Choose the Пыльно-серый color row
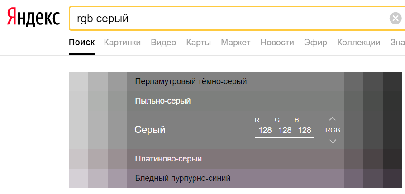Screen dimensions: 405x194 pyautogui.click(x=163, y=101)
